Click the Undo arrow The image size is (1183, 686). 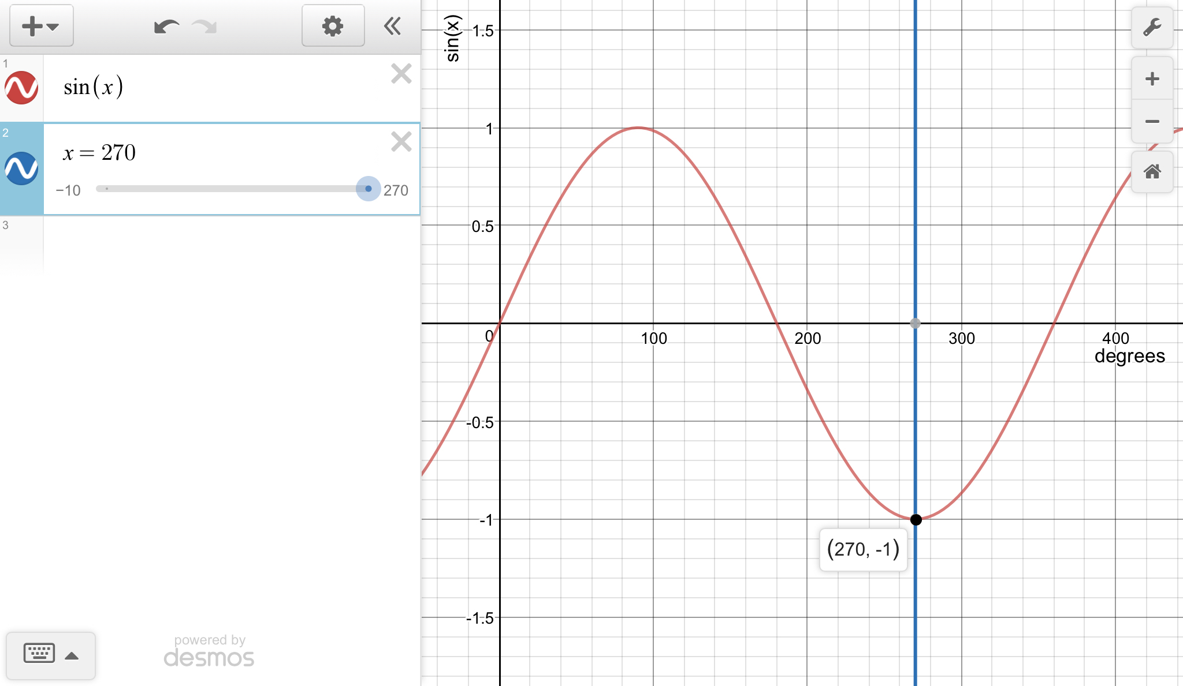click(166, 27)
